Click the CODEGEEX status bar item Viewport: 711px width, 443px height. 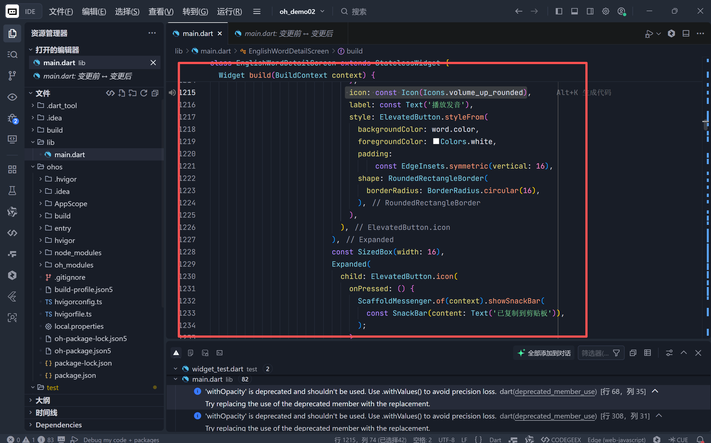click(561, 439)
